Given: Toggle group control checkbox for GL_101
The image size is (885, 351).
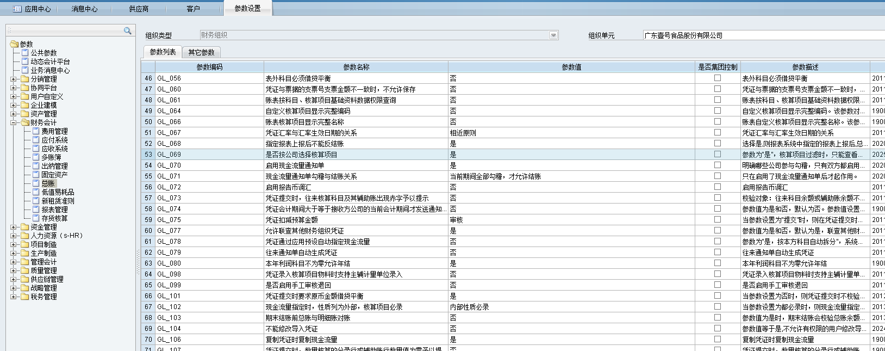Looking at the screenshot, I should click(718, 296).
